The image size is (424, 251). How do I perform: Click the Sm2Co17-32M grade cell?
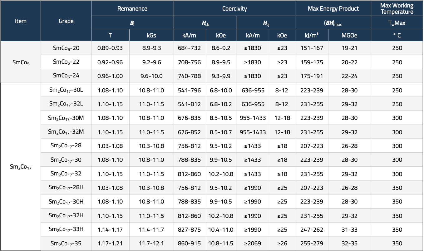click(x=66, y=132)
